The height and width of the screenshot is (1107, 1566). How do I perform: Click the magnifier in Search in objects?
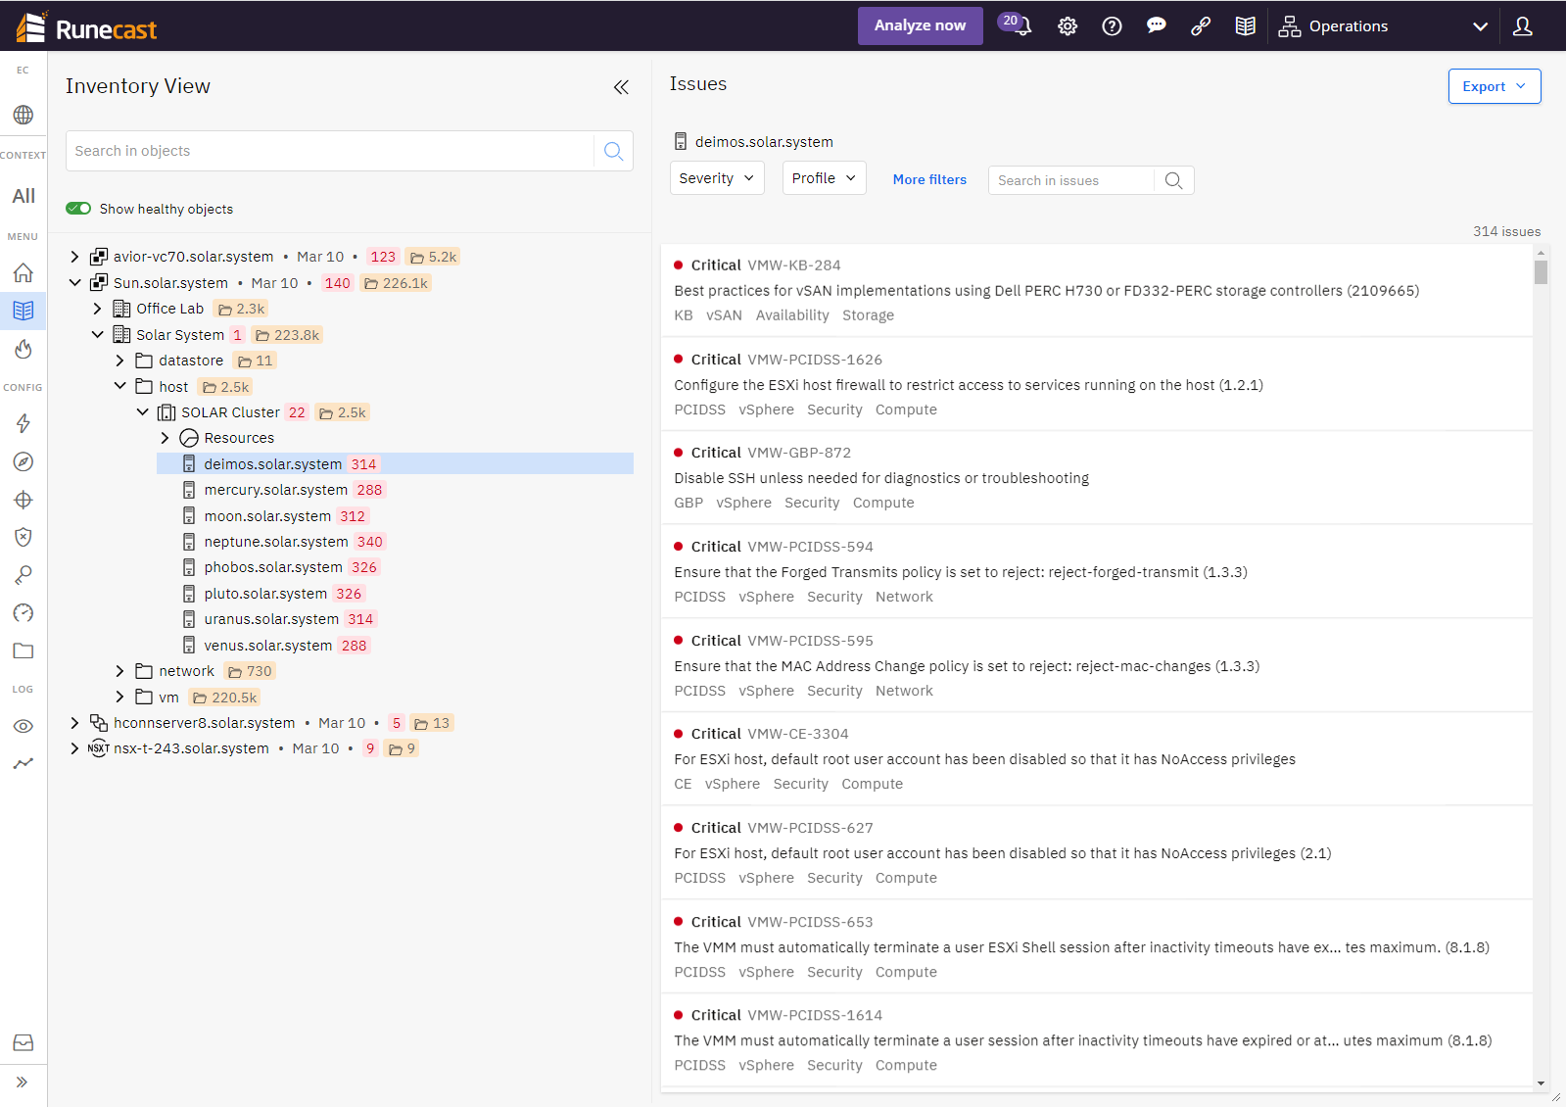pyautogui.click(x=613, y=151)
